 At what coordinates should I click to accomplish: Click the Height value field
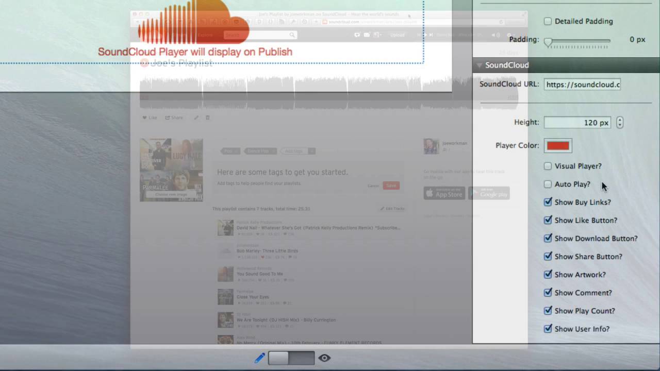(x=577, y=123)
